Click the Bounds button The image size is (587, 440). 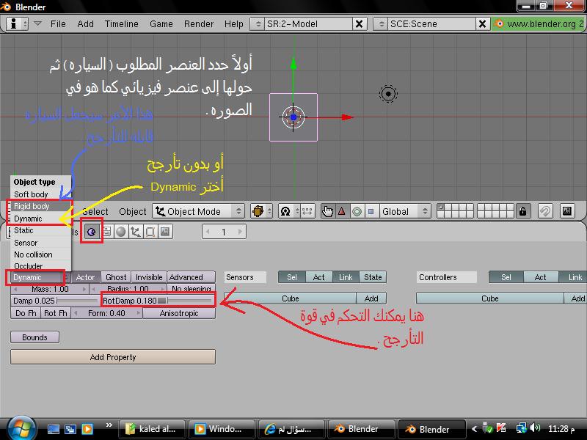(x=34, y=337)
